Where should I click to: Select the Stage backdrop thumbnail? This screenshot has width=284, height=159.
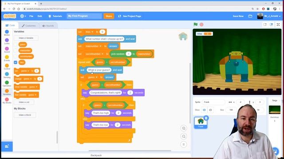275,110
